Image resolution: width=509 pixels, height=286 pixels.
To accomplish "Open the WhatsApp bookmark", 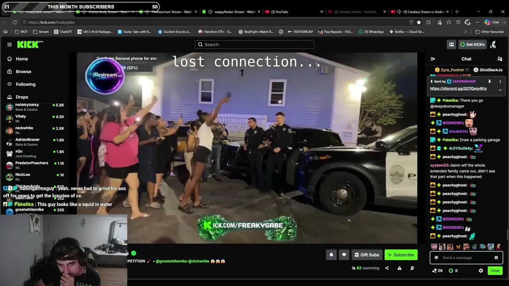I will (371, 32).
